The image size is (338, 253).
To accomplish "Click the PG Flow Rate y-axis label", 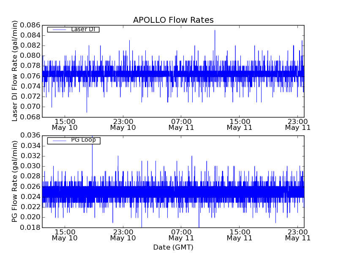I will (x=15, y=181).
